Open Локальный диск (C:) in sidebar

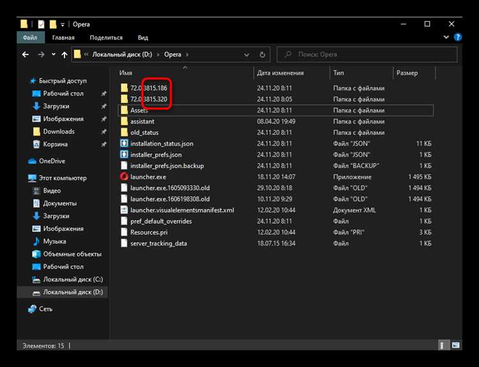[73, 279]
